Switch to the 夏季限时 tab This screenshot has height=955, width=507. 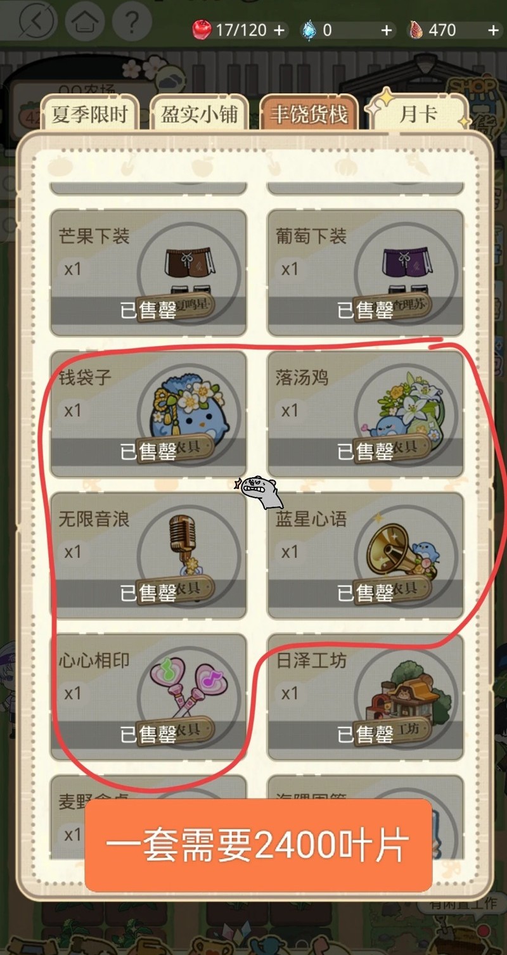click(x=89, y=113)
